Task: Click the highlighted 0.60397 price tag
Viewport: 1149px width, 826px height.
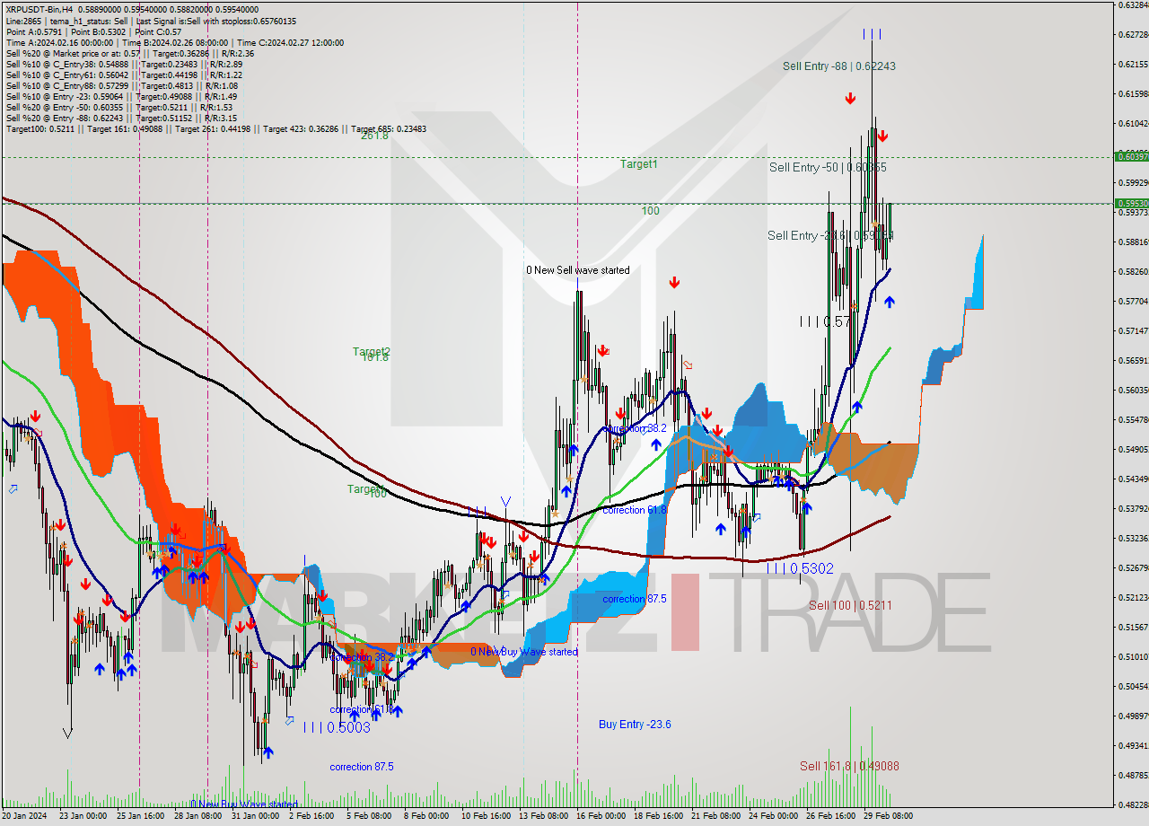Action: point(1131,156)
